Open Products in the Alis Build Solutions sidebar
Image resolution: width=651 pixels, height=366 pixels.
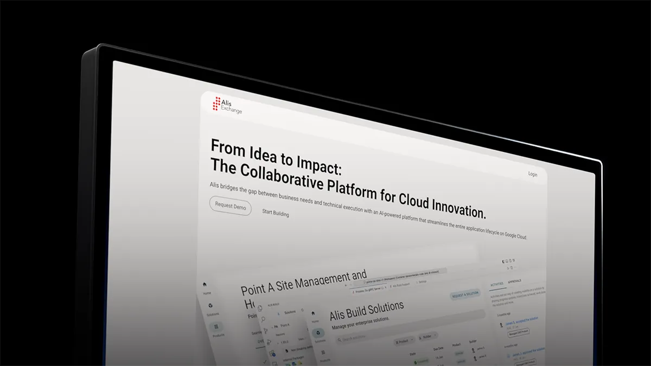click(x=325, y=356)
